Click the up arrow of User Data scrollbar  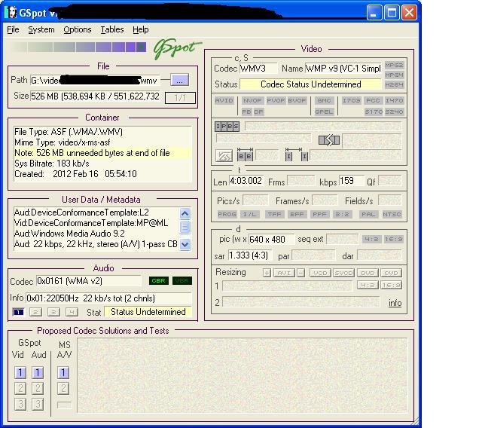pos(185,213)
